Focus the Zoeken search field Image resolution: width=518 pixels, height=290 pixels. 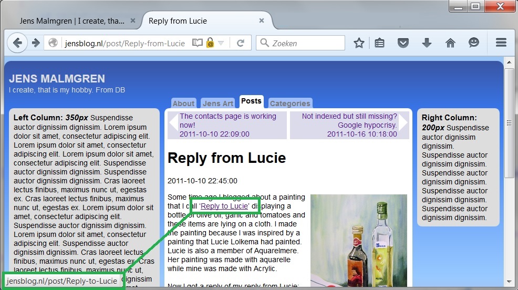[x=301, y=43]
